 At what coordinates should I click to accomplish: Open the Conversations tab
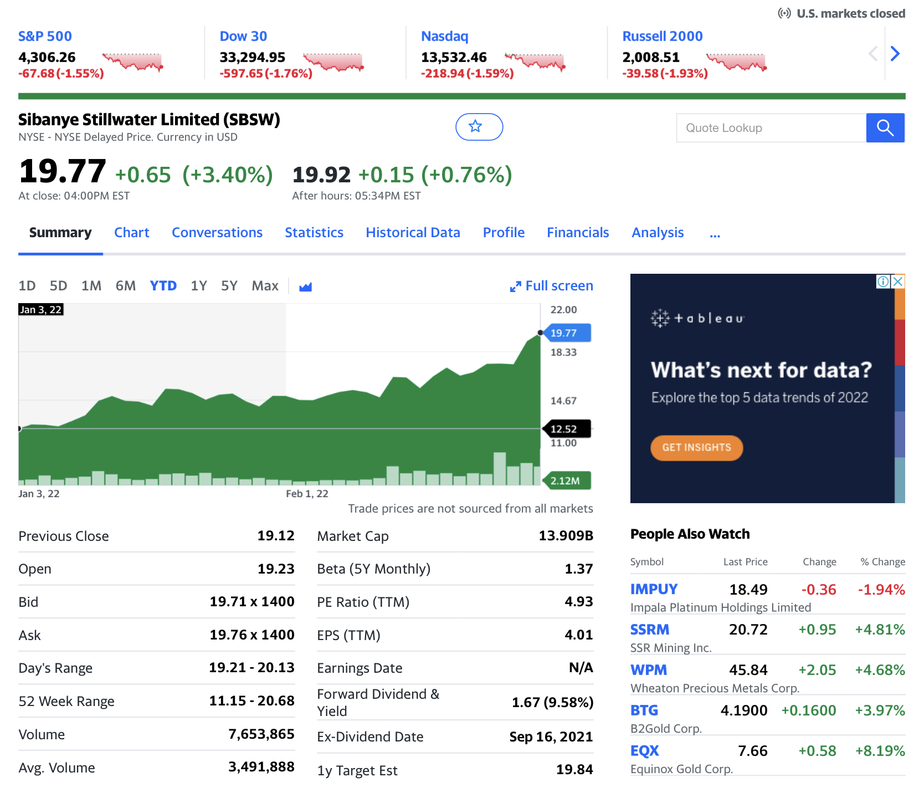pyautogui.click(x=217, y=233)
